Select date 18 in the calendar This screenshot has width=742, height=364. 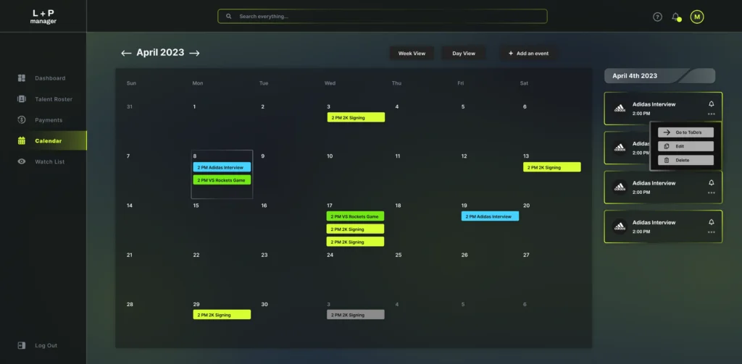(x=398, y=206)
